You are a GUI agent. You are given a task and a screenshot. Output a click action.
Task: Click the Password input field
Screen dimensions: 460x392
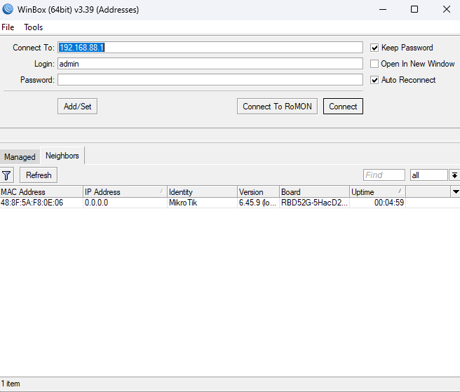point(210,80)
